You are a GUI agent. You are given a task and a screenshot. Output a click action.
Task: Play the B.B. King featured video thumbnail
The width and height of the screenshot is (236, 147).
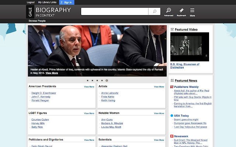click(190, 47)
